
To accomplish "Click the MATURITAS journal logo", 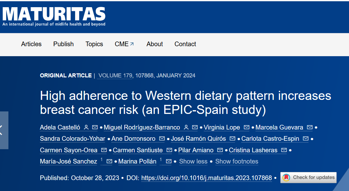I will tap(54, 16).
